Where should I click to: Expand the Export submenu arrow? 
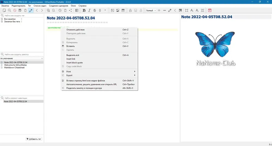[x=135, y=75]
